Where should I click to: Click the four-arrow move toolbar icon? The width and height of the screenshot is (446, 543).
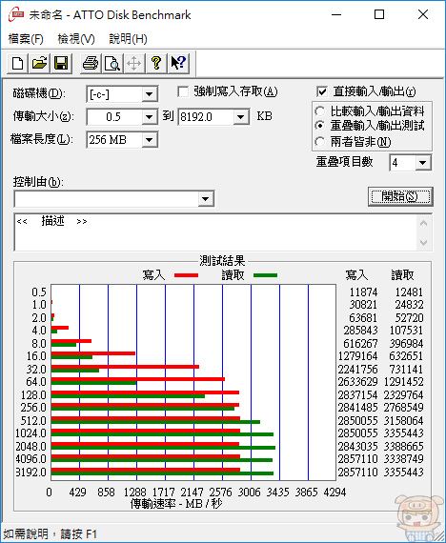(133, 64)
